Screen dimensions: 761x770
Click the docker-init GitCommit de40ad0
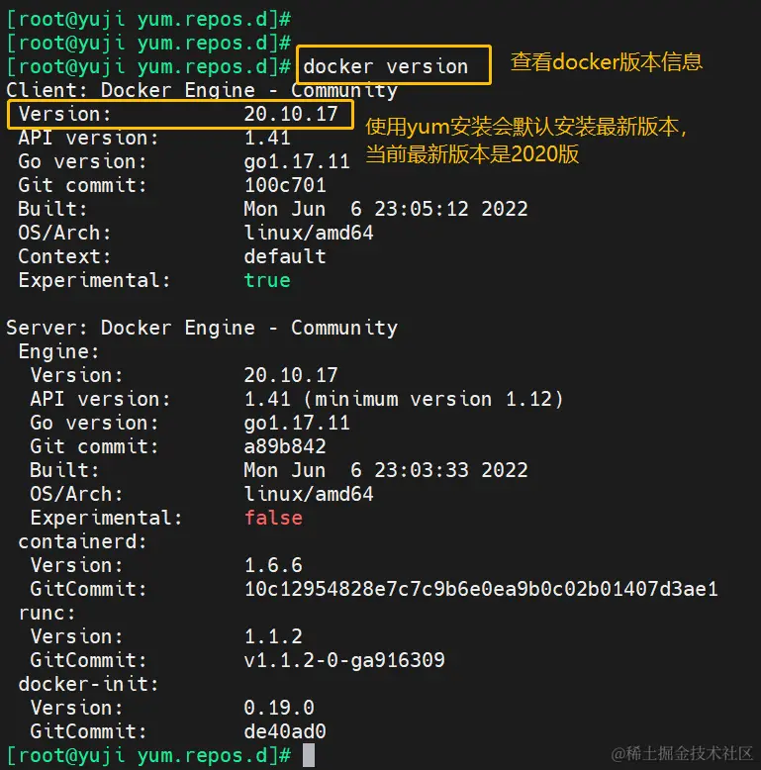pos(285,731)
